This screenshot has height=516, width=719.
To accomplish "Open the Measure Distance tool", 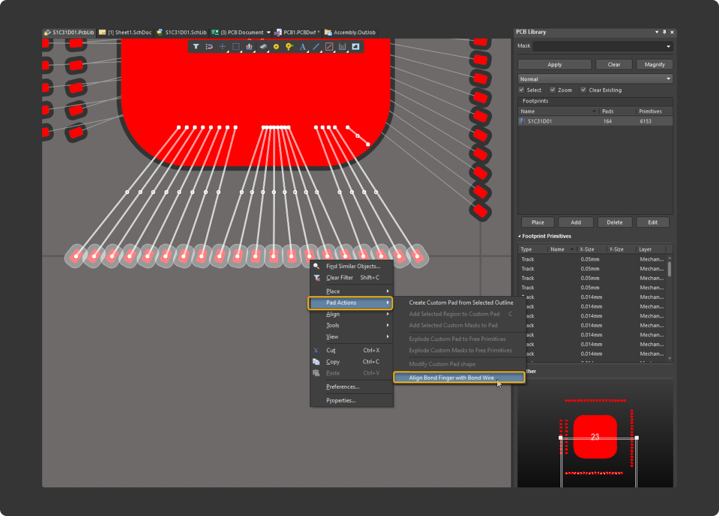I will (x=343, y=47).
